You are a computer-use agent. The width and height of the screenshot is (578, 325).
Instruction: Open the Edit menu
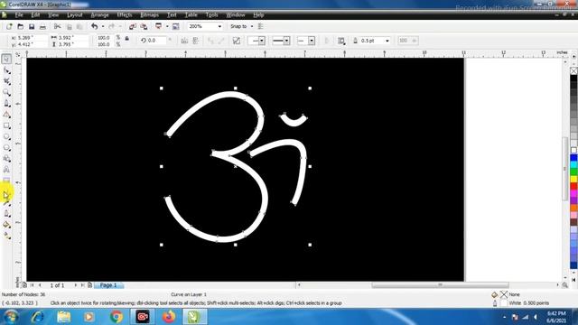click(x=35, y=15)
